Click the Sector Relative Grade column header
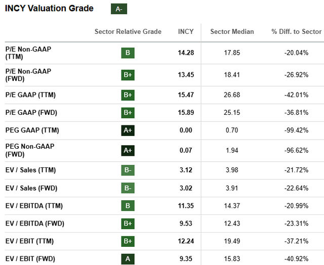 128,31
